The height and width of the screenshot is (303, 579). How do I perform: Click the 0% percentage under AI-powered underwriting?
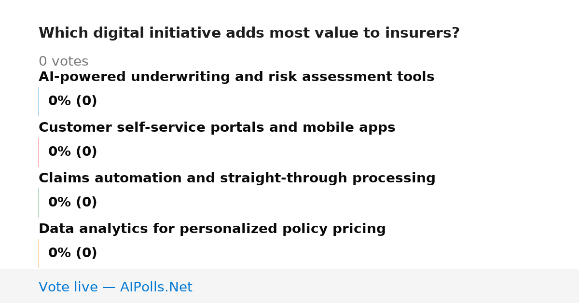(x=60, y=101)
